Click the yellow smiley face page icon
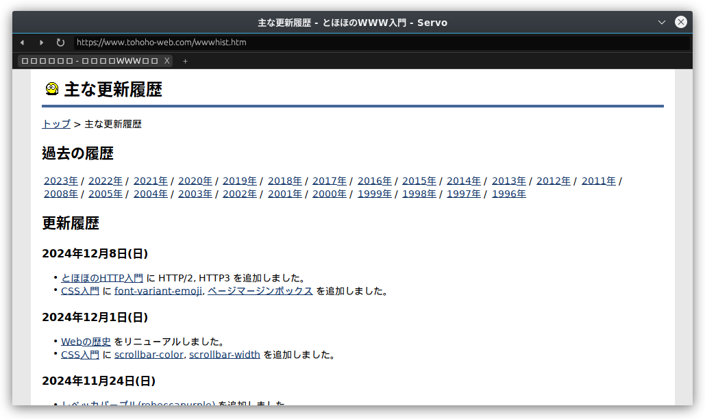The width and height of the screenshot is (705, 419). coord(51,89)
